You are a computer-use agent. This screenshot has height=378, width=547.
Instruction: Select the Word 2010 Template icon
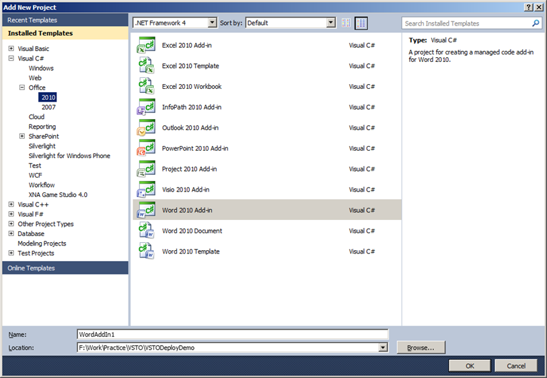[x=146, y=251]
